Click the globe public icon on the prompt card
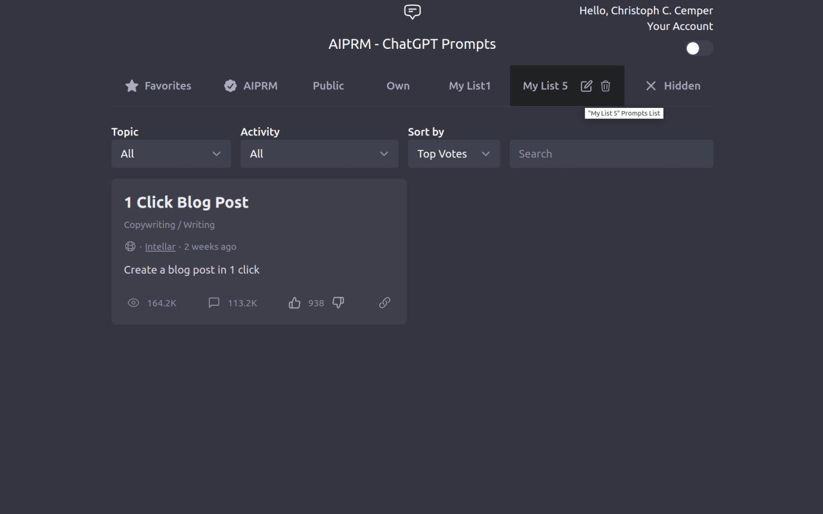 (130, 247)
